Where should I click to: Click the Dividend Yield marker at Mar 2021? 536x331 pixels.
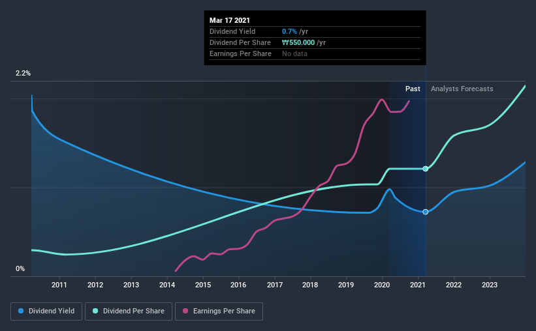[x=425, y=212]
